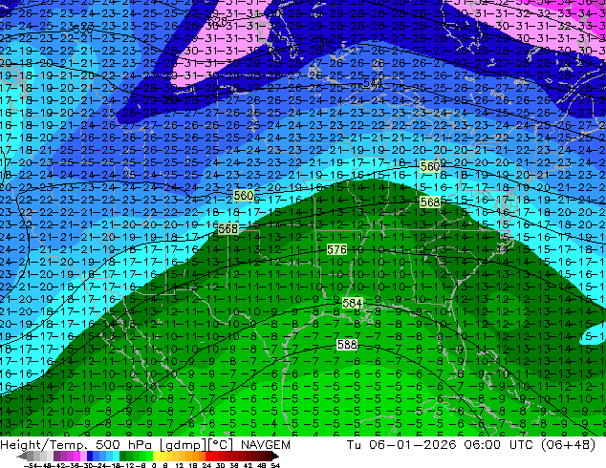The width and height of the screenshot is (606, 468).
Task: Click the '06:00 UTC' time label
Action: point(501,445)
